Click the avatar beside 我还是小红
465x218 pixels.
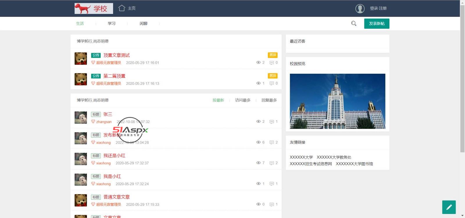pyautogui.click(x=81, y=159)
